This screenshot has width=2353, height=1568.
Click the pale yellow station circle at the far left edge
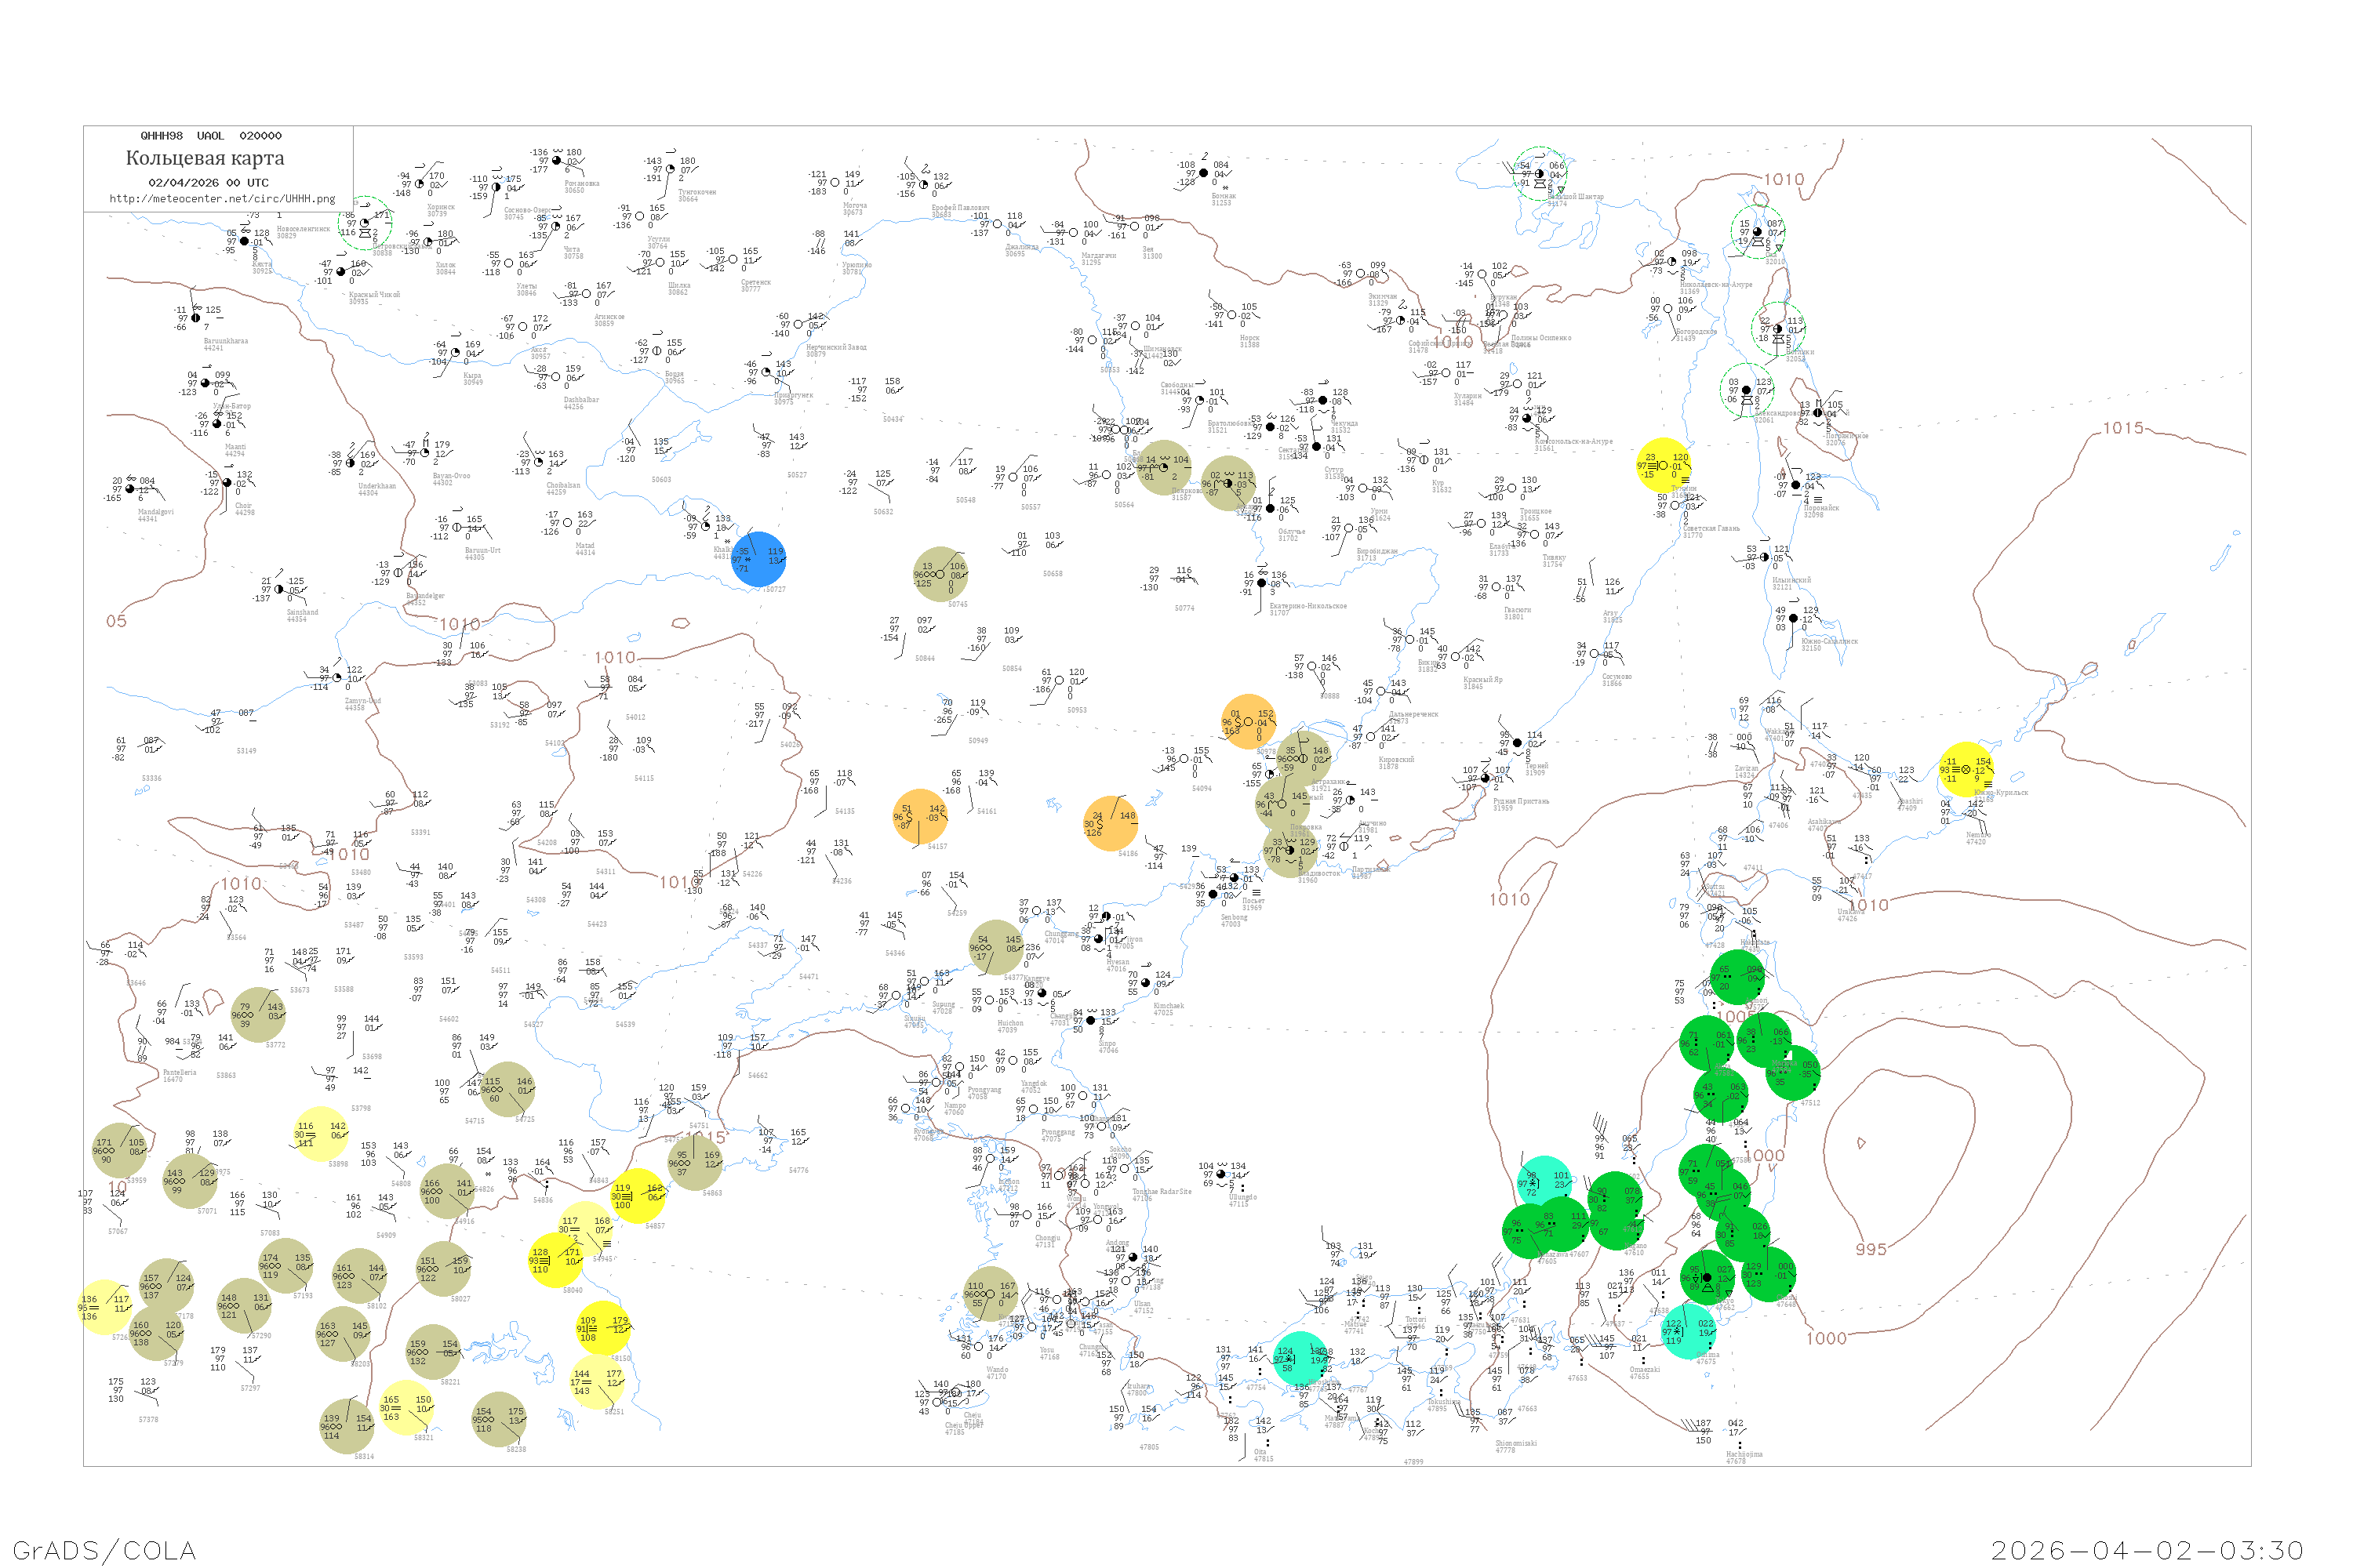pyautogui.click(x=105, y=1307)
